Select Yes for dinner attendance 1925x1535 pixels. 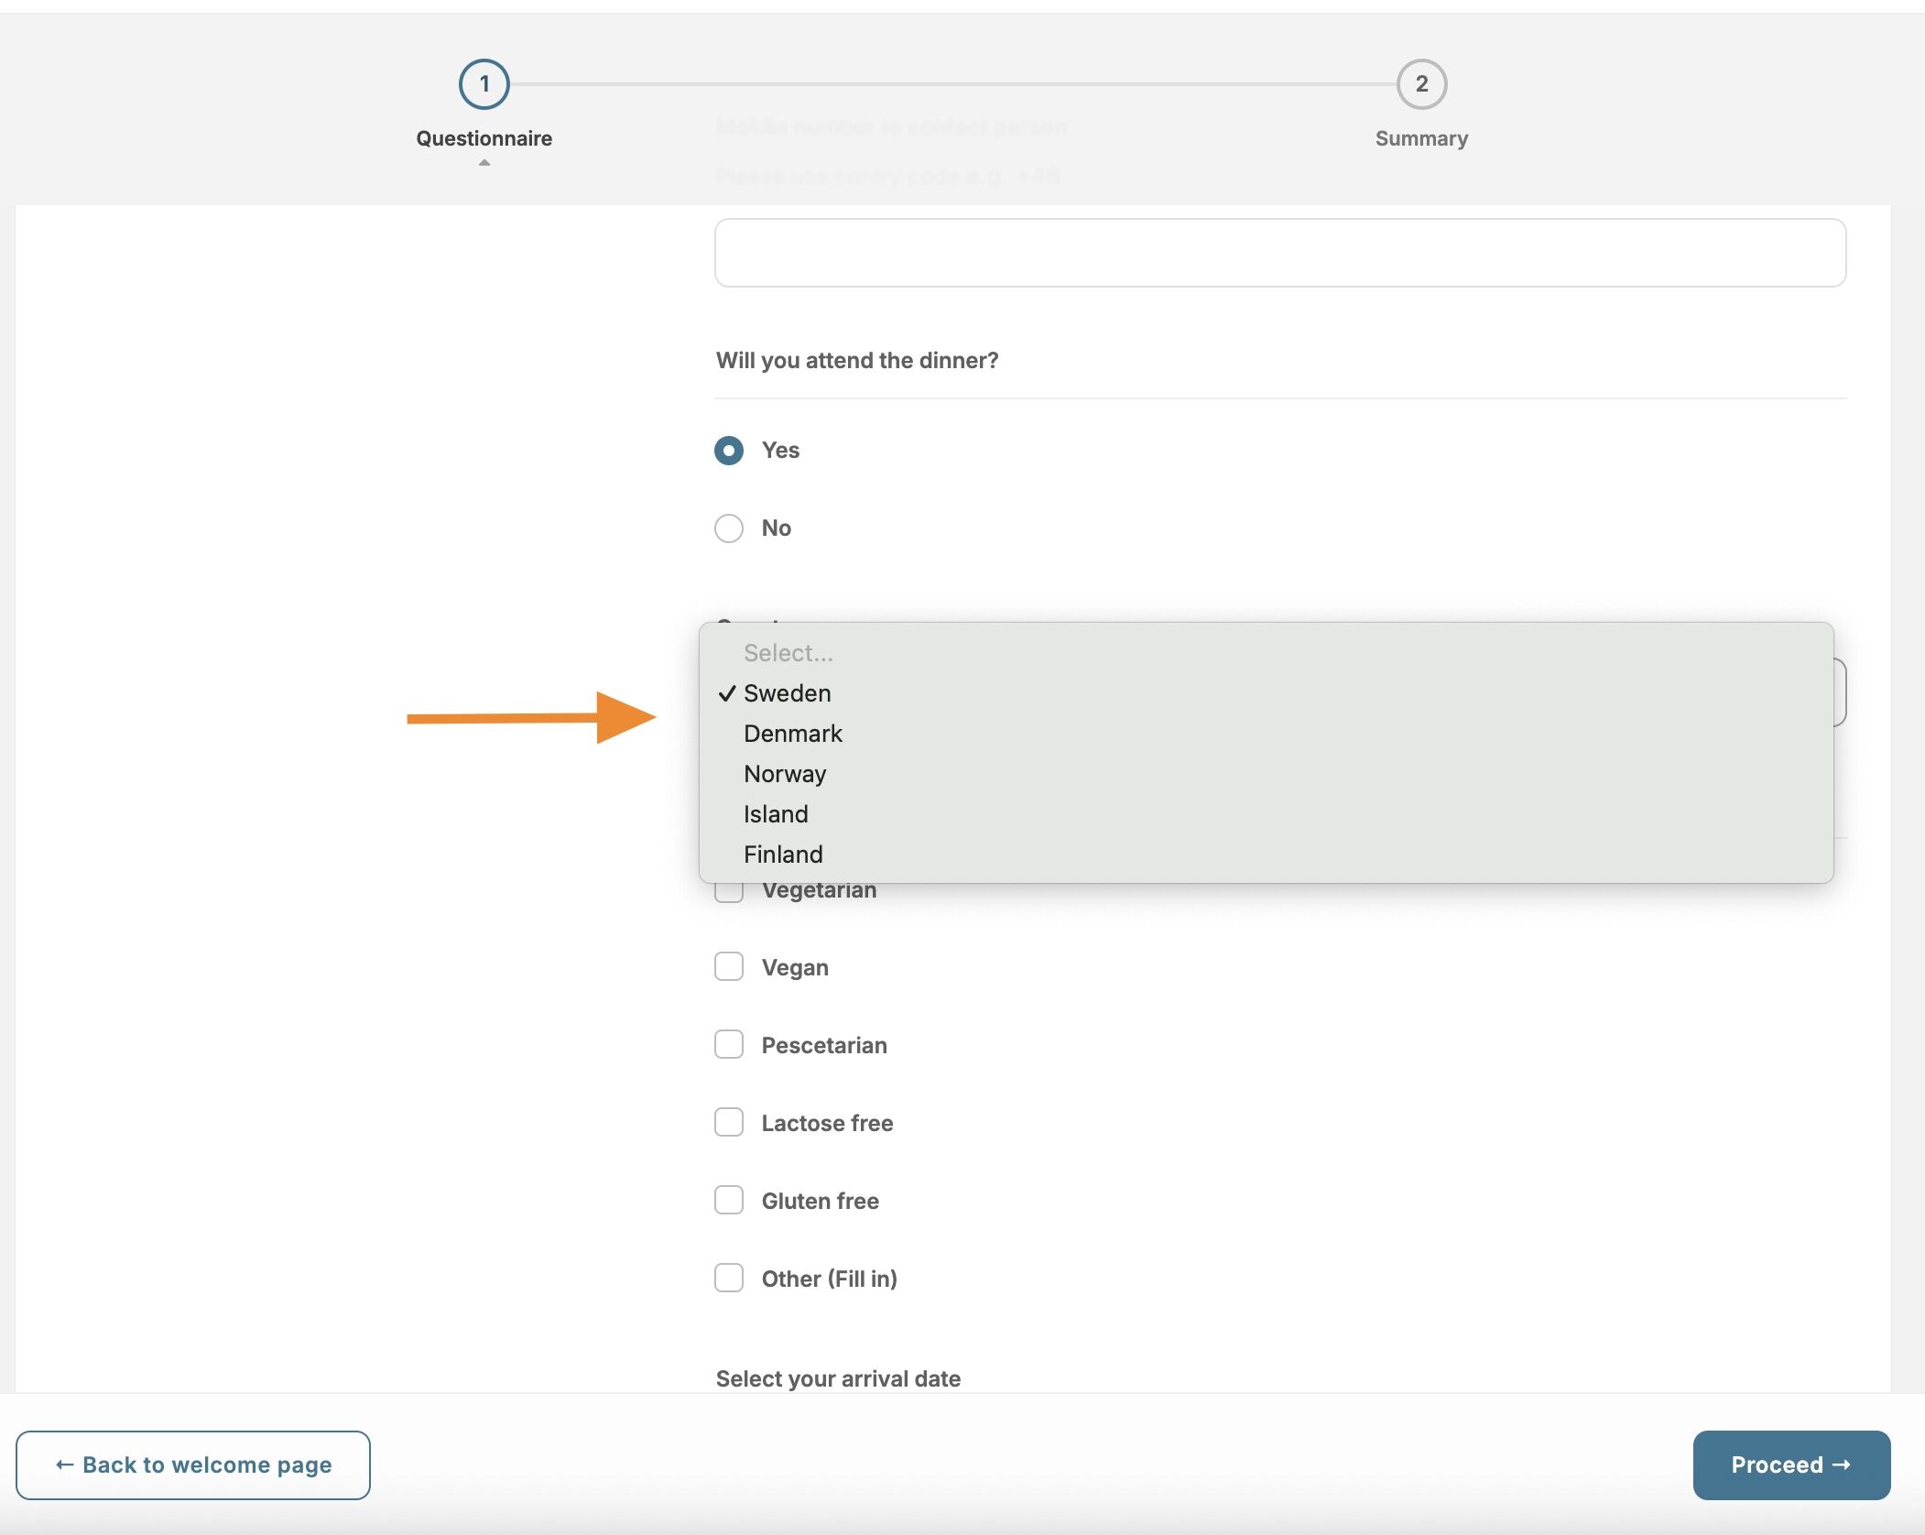[729, 451]
